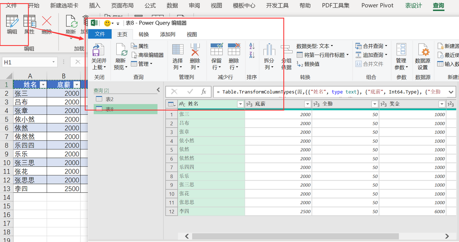Viewport: 459px width, 242px height.
Task: Click 分组依据 group by
Action: (286, 57)
